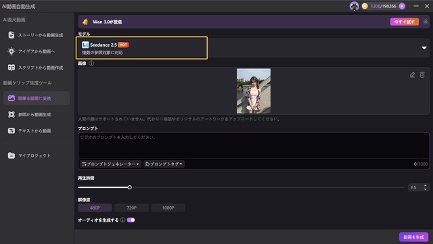Click the 8S duration field
Viewport: 433px width, 244px height.
click(x=415, y=187)
